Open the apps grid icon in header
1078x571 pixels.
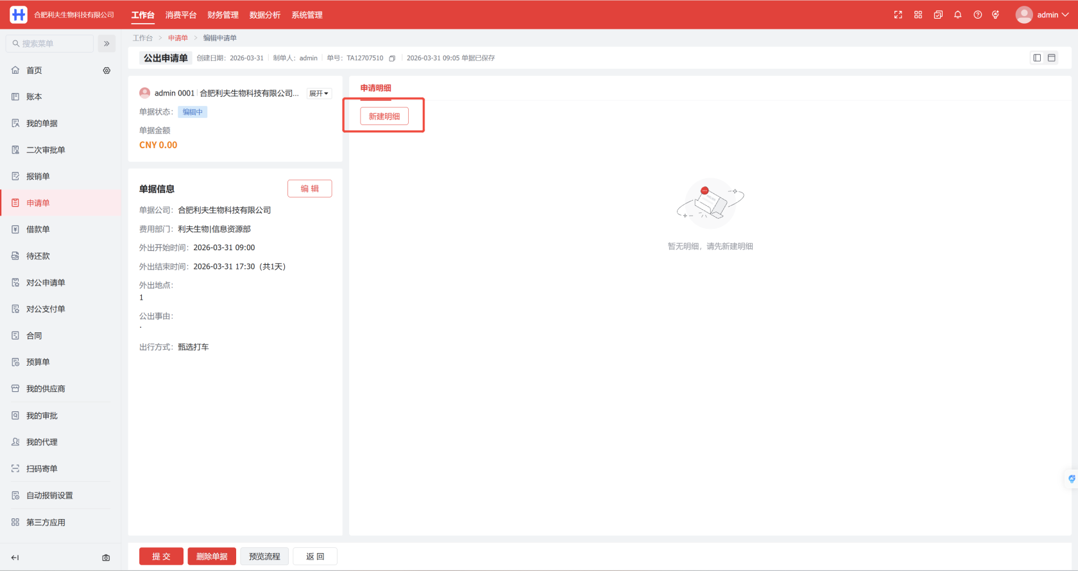click(x=918, y=15)
